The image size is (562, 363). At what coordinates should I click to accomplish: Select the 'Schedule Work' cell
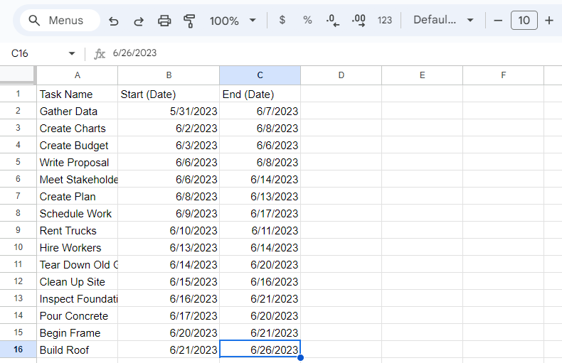[x=77, y=213]
